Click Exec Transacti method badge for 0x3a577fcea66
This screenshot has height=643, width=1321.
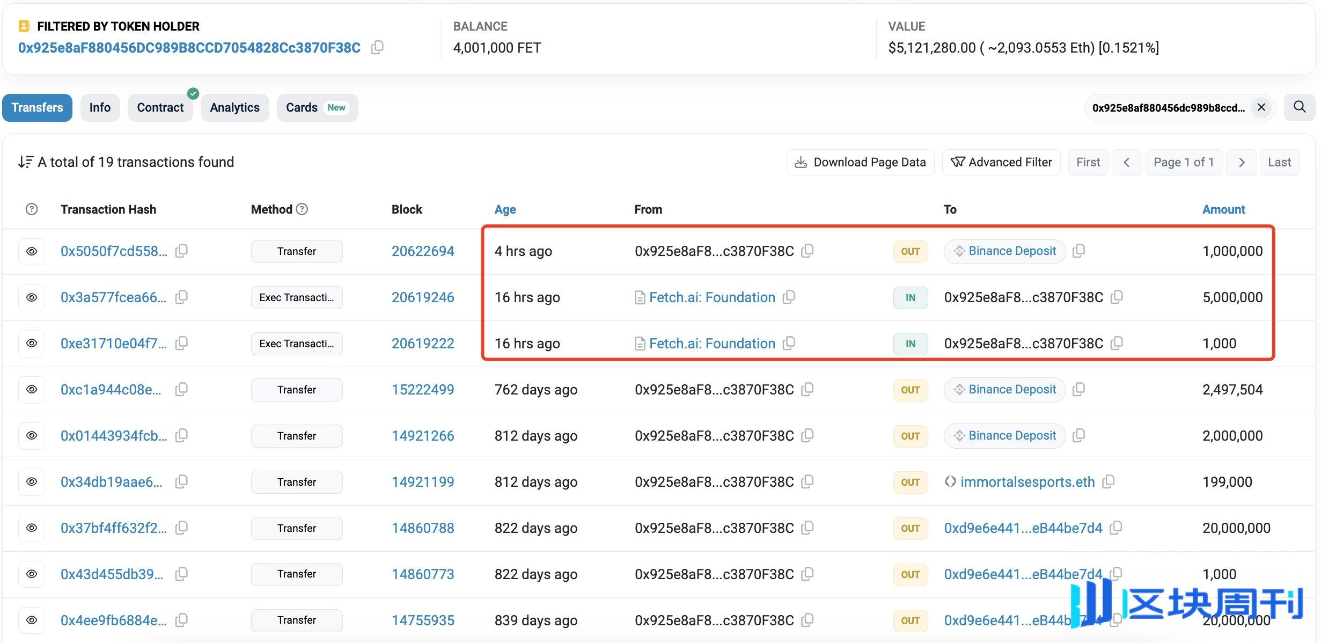pos(297,297)
